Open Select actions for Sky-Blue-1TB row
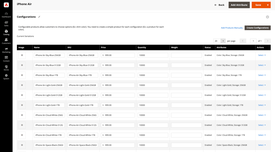The width and height of the screenshot is (275, 152). click(x=262, y=75)
